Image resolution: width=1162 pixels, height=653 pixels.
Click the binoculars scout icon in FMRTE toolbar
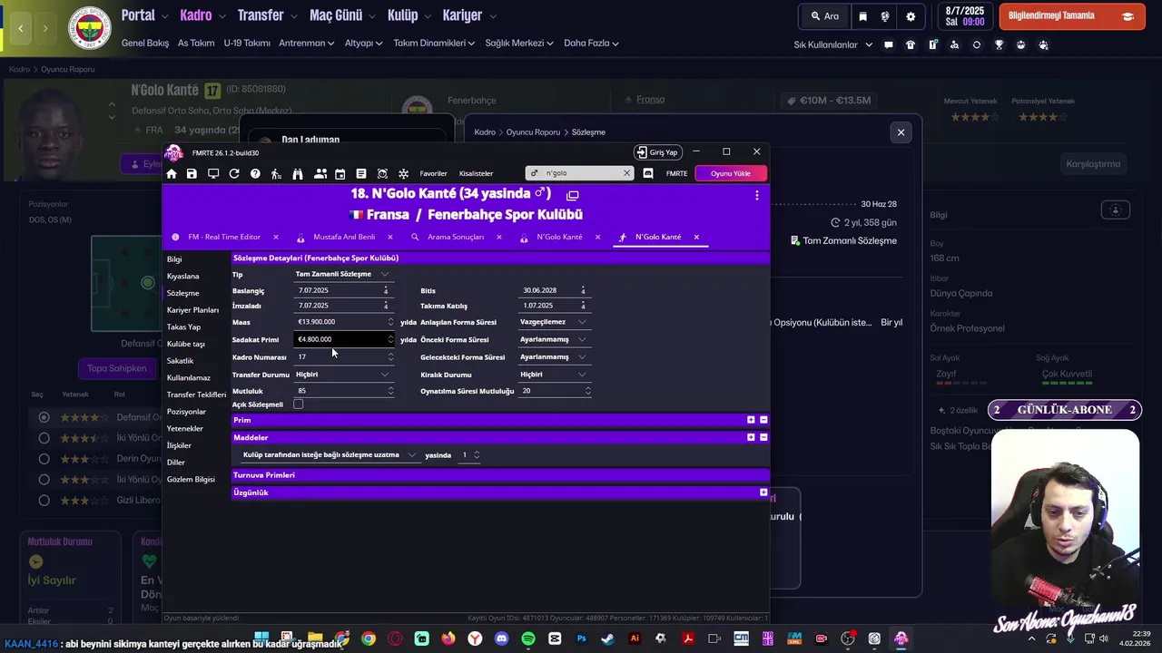(297, 173)
